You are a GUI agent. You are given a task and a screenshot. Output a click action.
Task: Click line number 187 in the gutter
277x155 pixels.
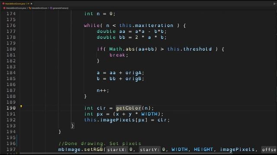point(11,90)
